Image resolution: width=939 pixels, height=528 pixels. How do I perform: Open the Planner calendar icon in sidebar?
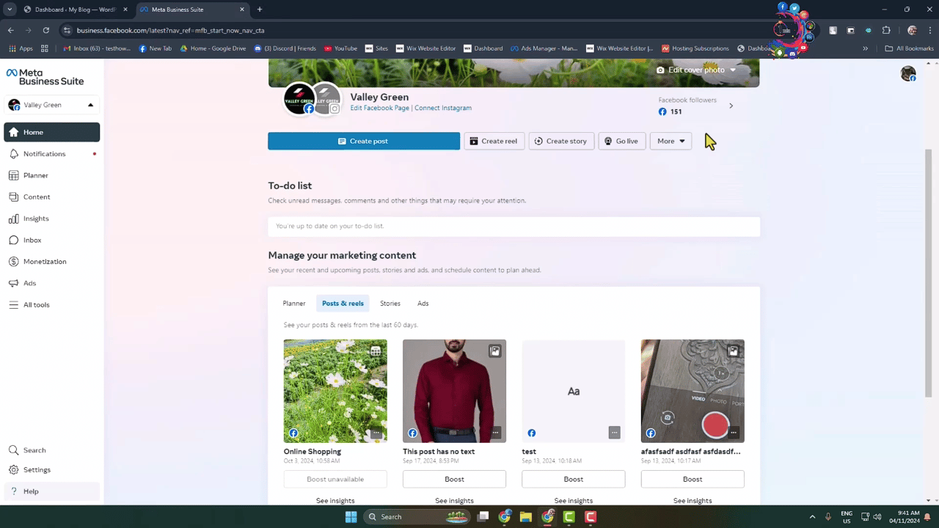click(14, 175)
